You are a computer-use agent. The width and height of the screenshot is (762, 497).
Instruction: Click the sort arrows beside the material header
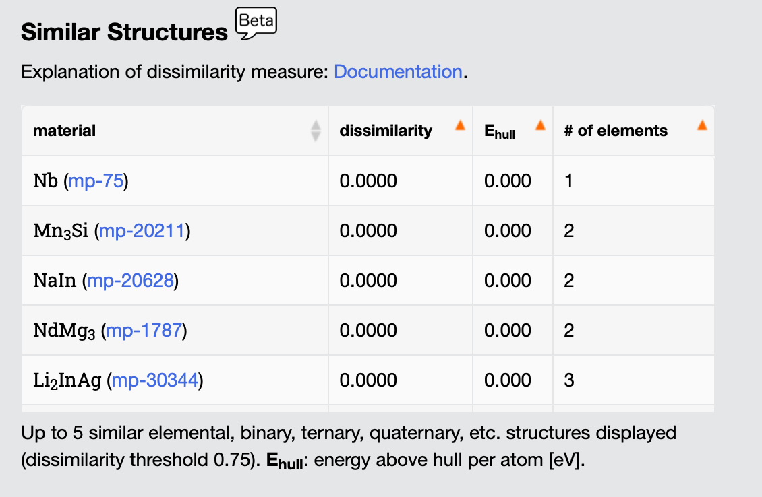pyautogui.click(x=316, y=131)
